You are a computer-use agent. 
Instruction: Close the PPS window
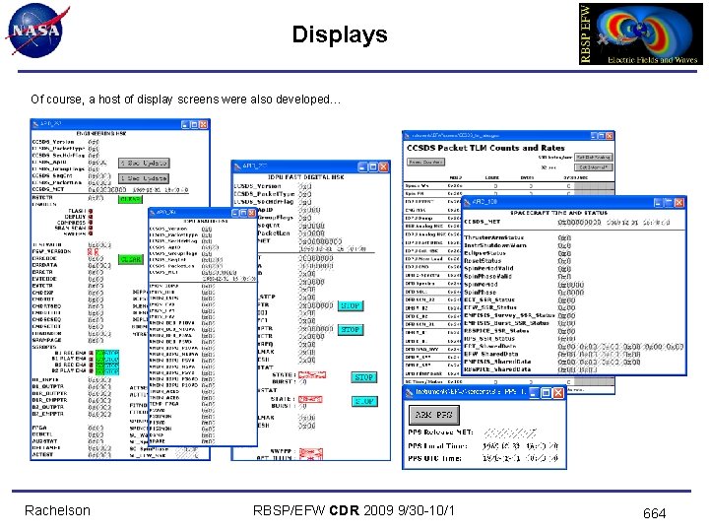(558, 393)
